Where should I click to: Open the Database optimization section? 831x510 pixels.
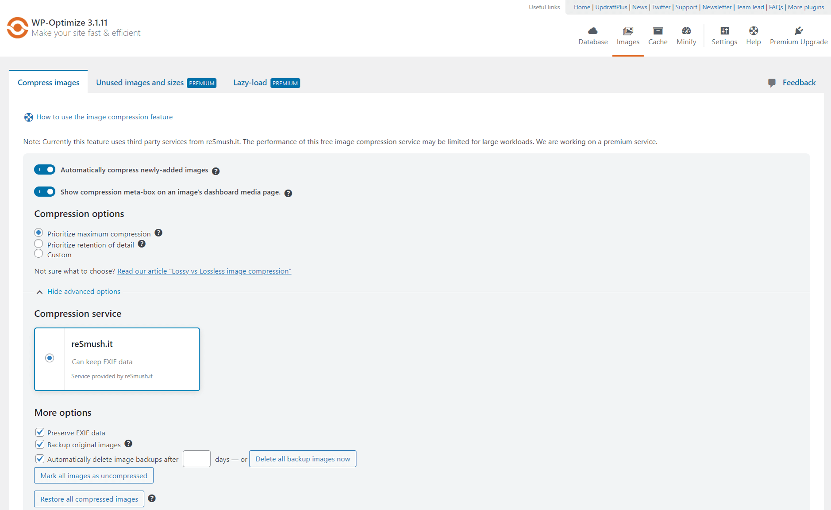(593, 35)
